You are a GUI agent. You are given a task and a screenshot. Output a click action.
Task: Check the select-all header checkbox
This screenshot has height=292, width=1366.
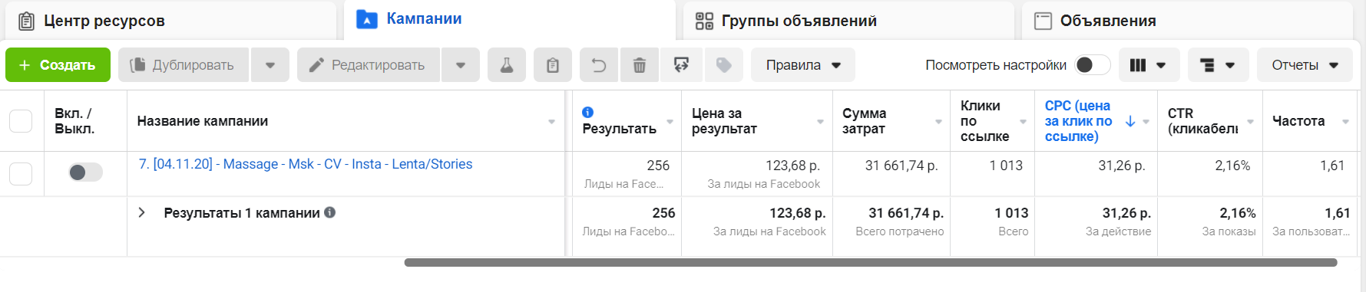tap(21, 121)
